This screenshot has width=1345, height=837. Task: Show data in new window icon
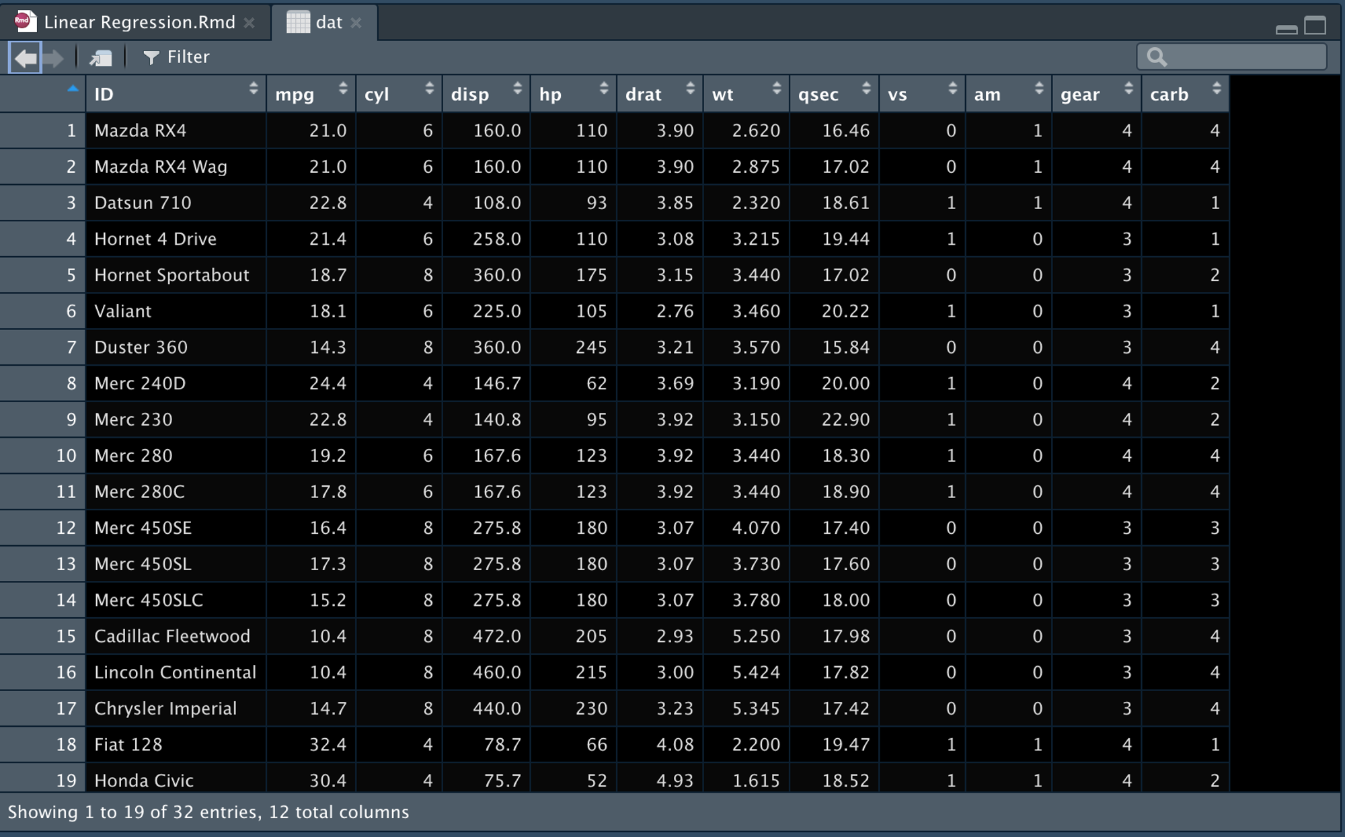tap(101, 58)
